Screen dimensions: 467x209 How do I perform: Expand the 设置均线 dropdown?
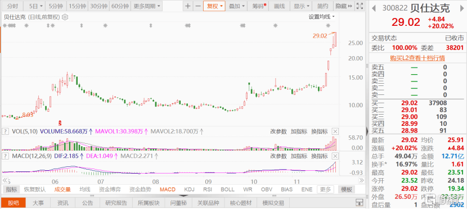coord(322,17)
